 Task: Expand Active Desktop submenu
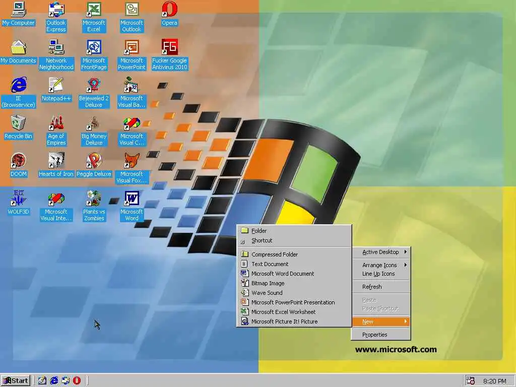click(x=381, y=252)
